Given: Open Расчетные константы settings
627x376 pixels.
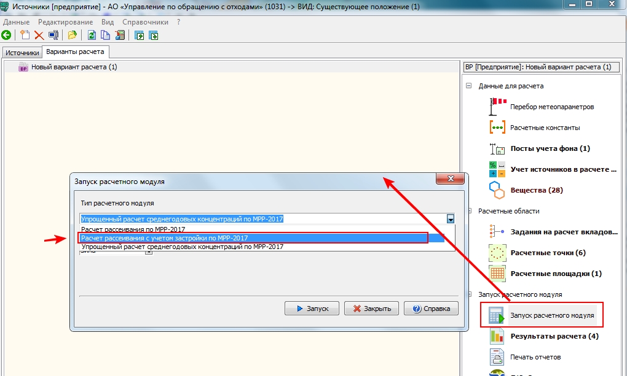Looking at the screenshot, I should pyautogui.click(x=545, y=128).
